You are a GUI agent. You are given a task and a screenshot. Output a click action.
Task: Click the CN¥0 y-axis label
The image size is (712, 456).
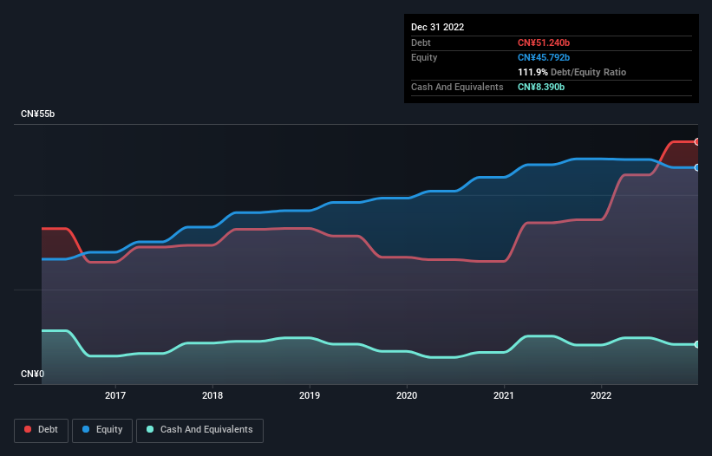coord(33,375)
